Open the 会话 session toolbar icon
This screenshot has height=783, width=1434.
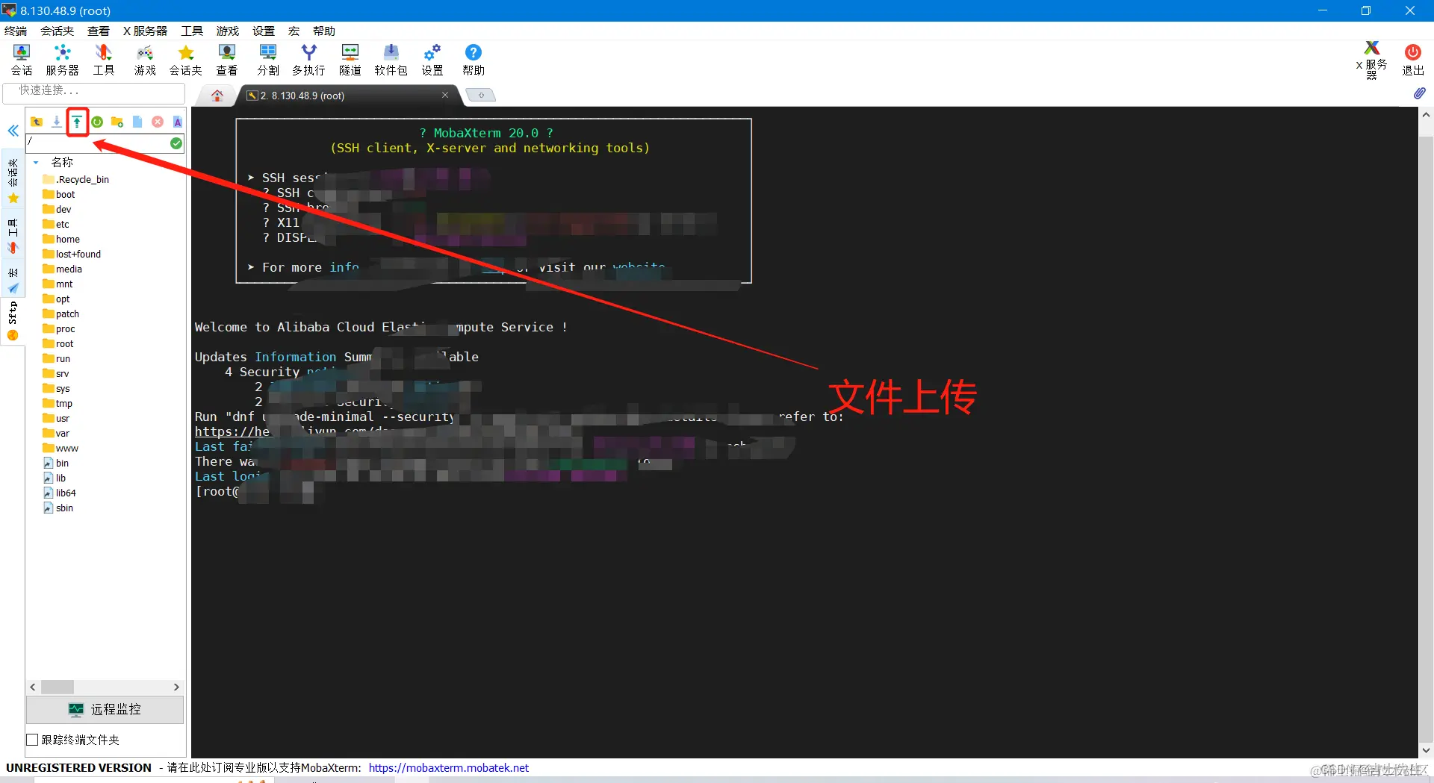[x=22, y=60]
